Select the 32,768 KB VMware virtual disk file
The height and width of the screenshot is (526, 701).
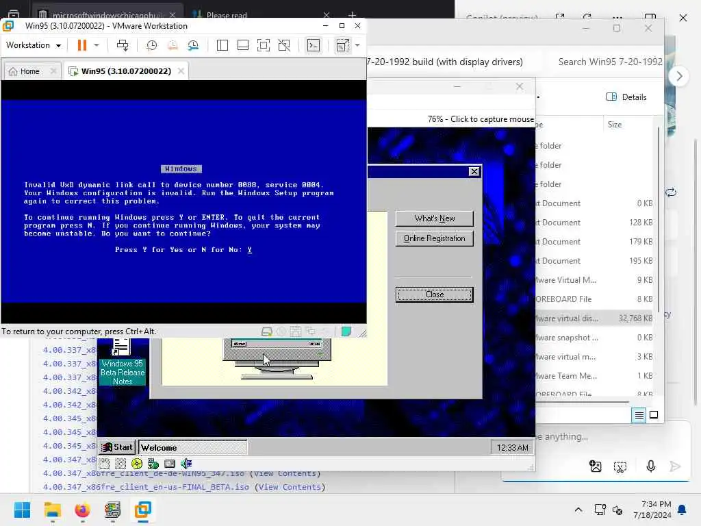596,318
